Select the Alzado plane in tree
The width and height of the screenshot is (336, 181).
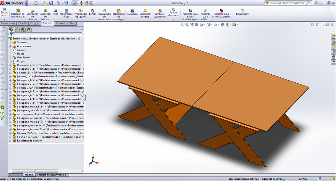21,50
